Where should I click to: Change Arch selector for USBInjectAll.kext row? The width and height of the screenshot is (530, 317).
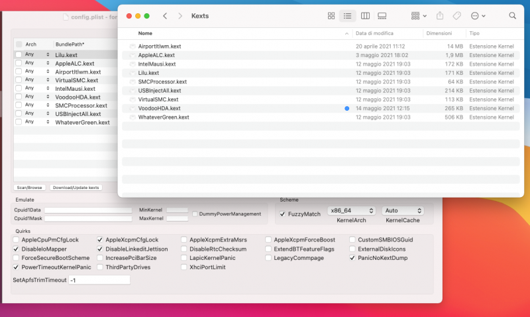click(x=37, y=113)
